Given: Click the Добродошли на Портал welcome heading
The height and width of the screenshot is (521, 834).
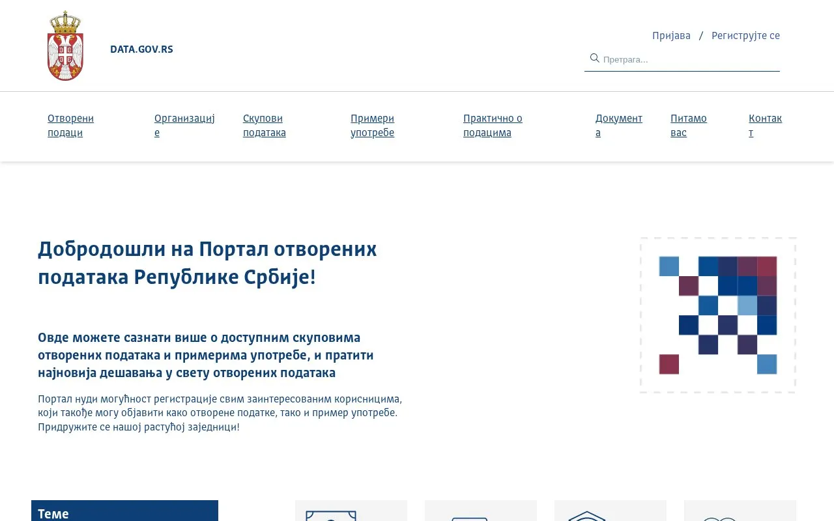Looking at the screenshot, I should (207, 262).
